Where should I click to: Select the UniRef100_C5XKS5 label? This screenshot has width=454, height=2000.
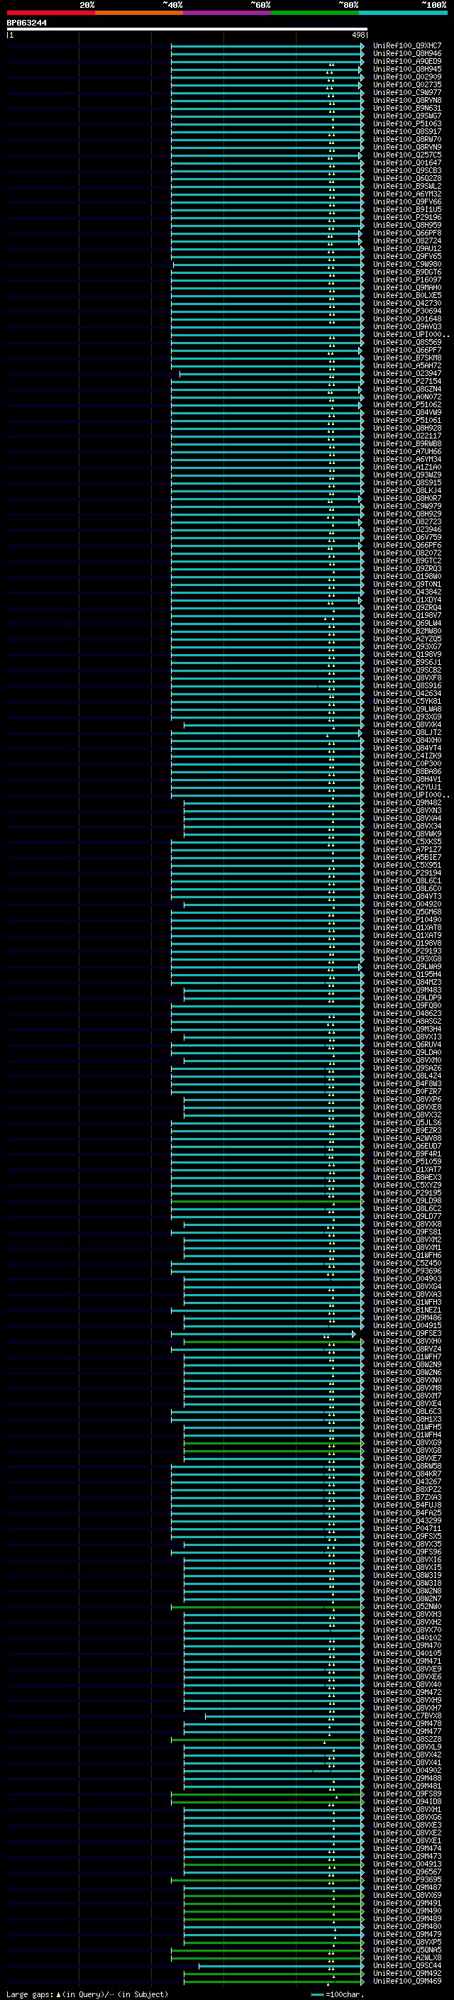[x=406, y=841]
